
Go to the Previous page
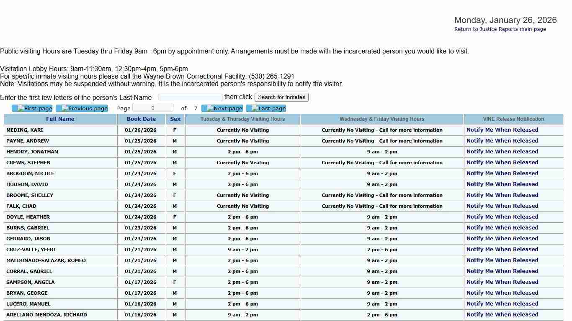[82, 109]
